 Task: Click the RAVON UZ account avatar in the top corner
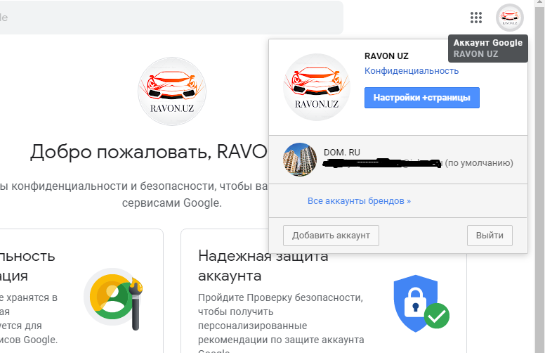pyautogui.click(x=510, y=18)
